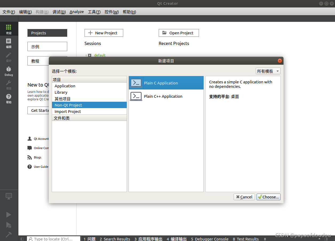The width and height of the screenshot is (335, 241).
Task: Open the Analyze menu
Action: (77, 12)
